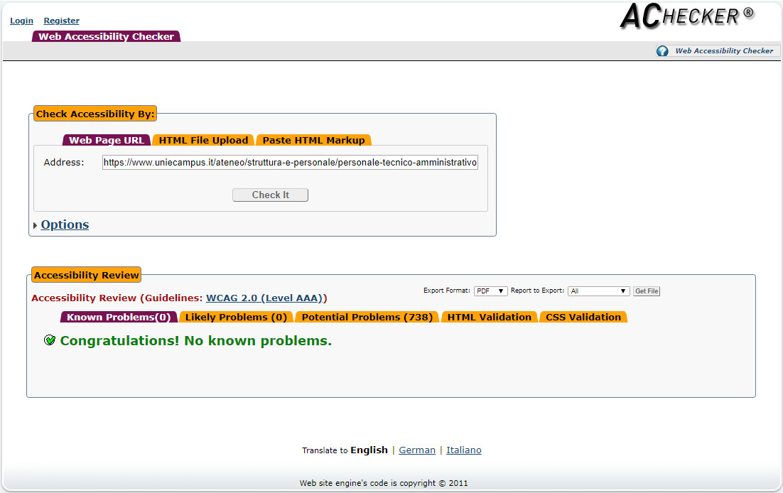Select the Potential Problems (738) tab
Viewport: 783px width, 493px height.
pyautogui.click(x=367, y=317)
